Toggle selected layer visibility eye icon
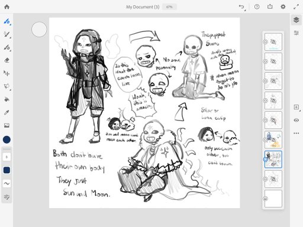Screen dimensions: 303x227 click(x=265, y=160)
